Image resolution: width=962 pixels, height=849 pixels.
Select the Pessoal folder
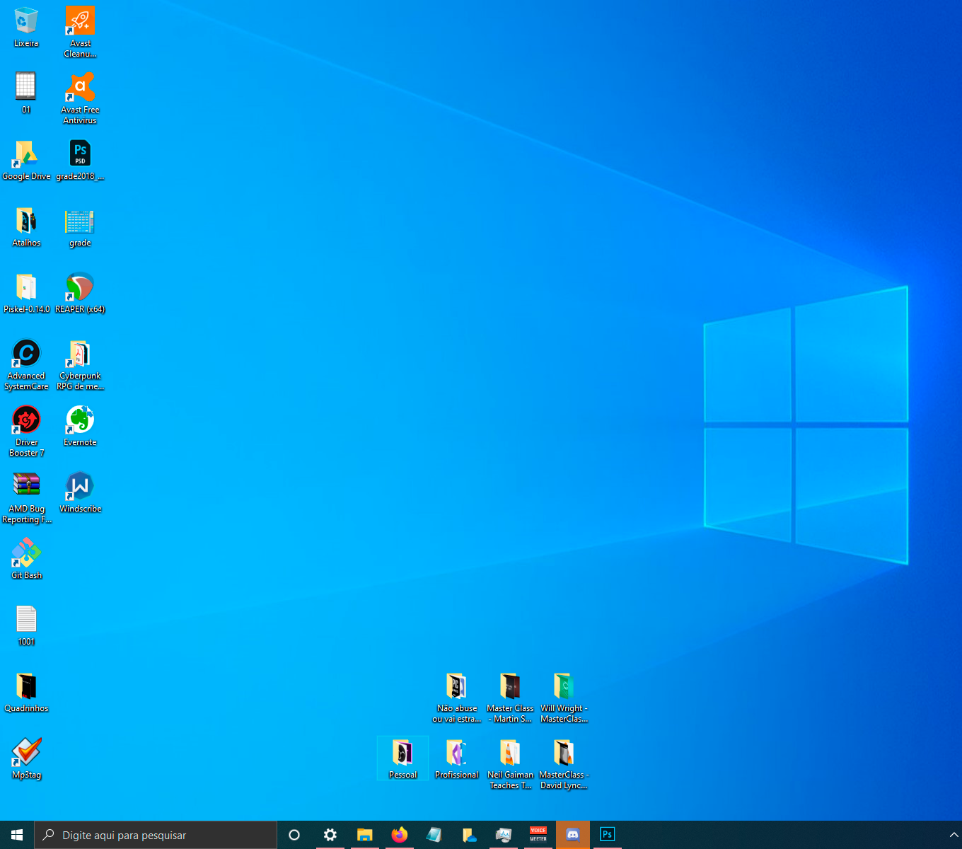[x=402, y=757]
